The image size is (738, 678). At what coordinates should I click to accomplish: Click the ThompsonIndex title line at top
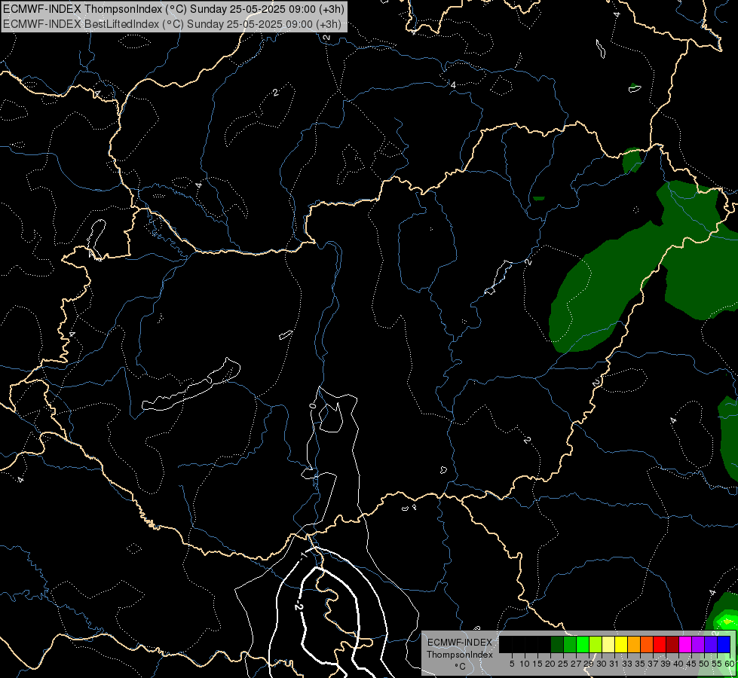173,9
